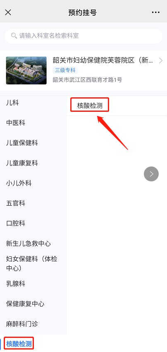Viewport: 167px width, 352px height.
Task: Select the 五官科 department
Action: point(15,203)
